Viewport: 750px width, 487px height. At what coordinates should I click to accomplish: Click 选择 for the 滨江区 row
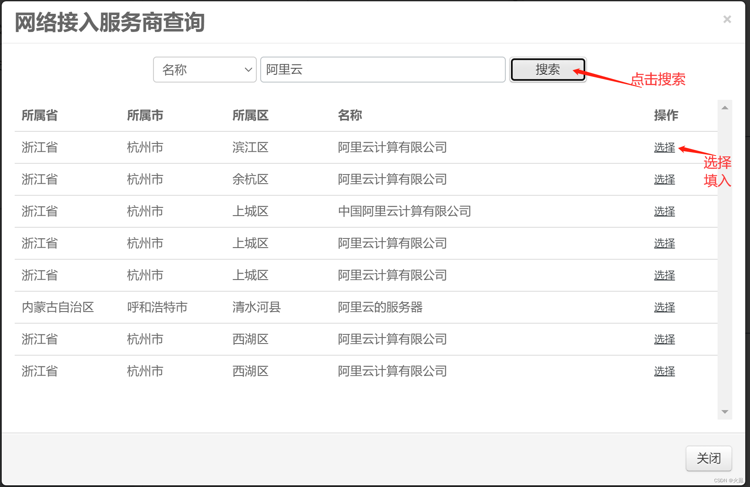point(664,147)
